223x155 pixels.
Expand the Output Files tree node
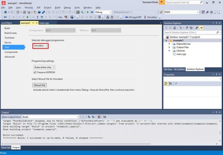click(169, 47)
